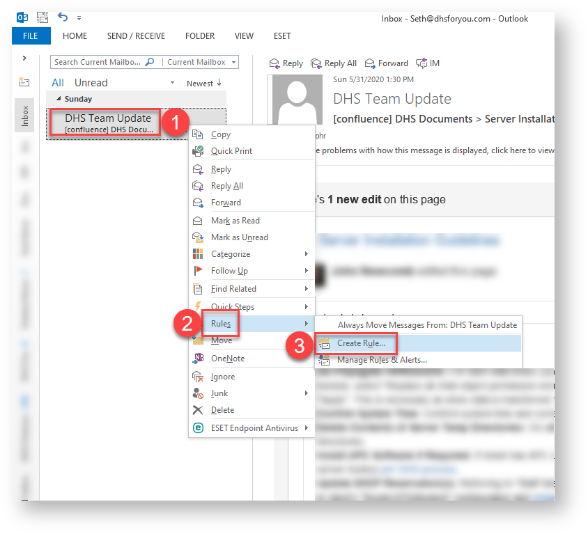This screenshot has height=534, width=588.
Task: Open the Newest sort order dropdown
Action: [x=203, y=84]
